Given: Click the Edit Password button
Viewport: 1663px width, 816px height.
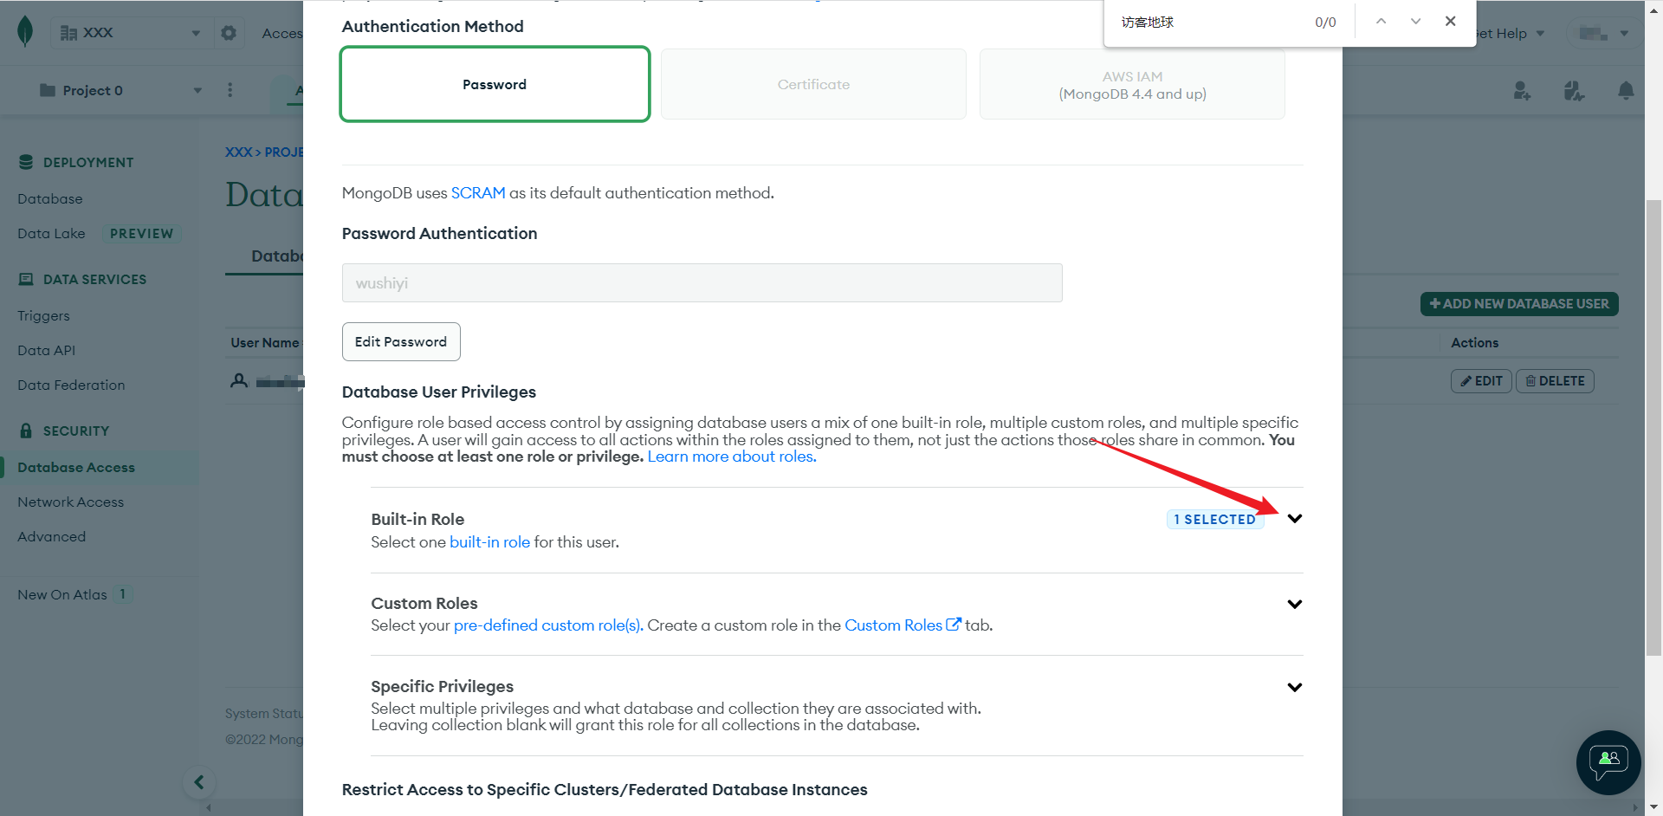Looking at the screenshot, I should pos(401,342).
